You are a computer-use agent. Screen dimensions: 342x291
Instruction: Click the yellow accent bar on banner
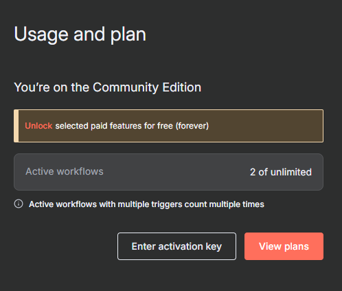16,126
